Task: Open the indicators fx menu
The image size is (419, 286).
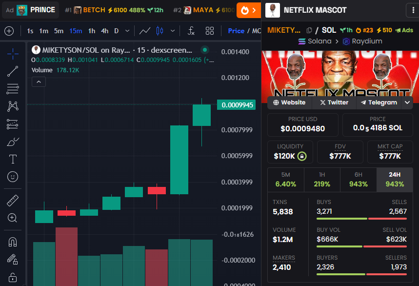Action: [191, 31]
